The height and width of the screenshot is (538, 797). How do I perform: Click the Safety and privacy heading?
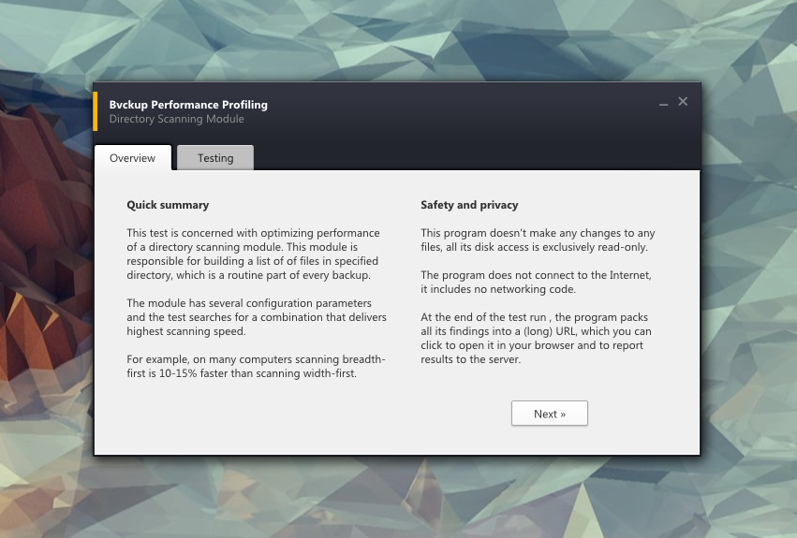click(x=469, y=205)
